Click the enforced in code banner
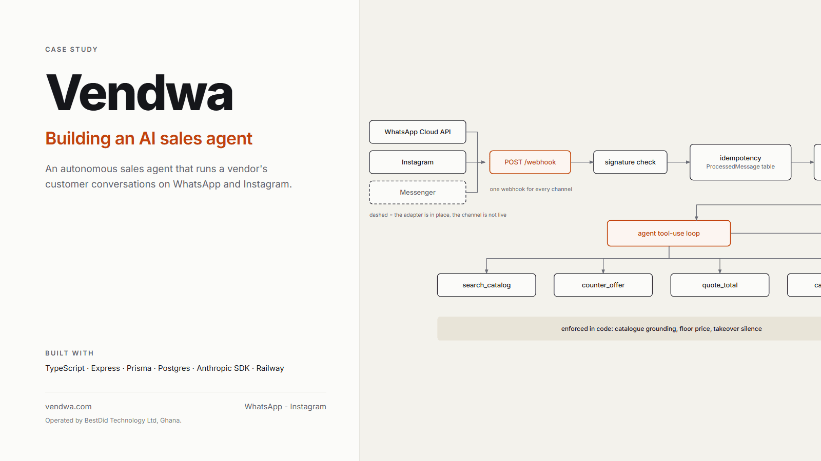This screenshot has width=821, height=461. [x=629, y=329]
